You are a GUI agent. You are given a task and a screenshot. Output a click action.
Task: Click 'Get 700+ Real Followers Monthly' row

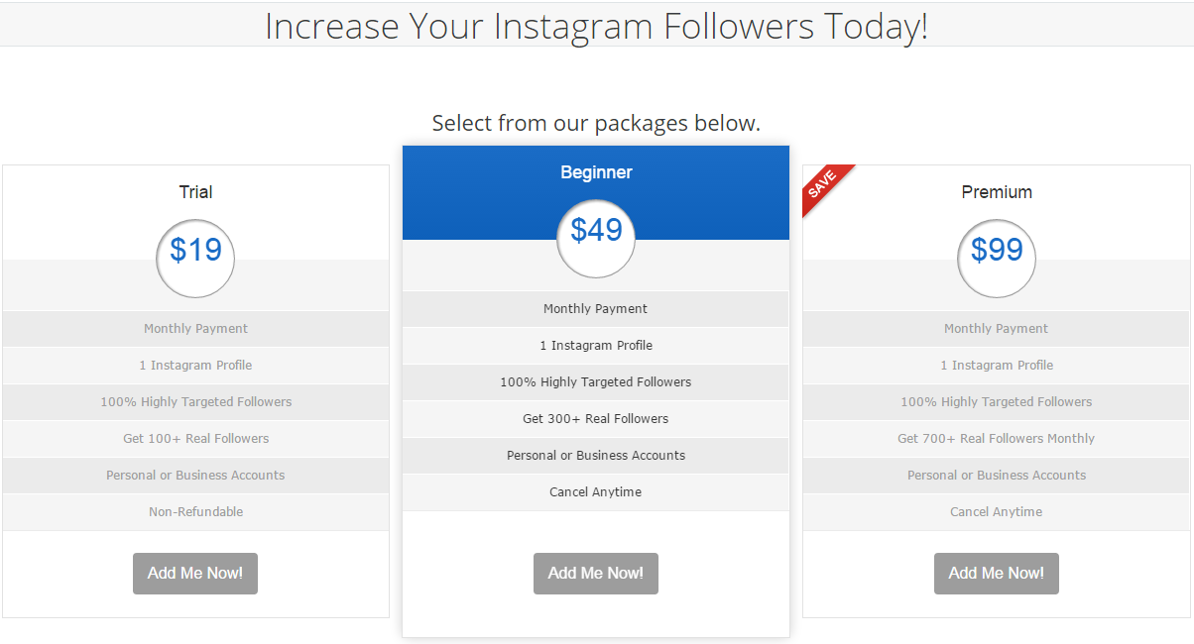point(997,439)
